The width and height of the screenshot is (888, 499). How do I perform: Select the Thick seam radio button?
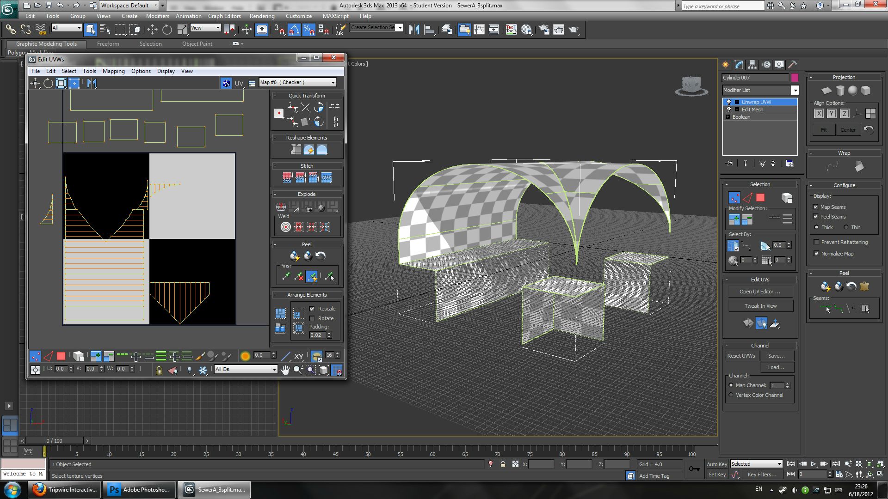(816, 227)
